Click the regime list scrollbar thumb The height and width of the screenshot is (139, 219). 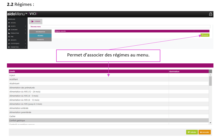pos(210,81)
